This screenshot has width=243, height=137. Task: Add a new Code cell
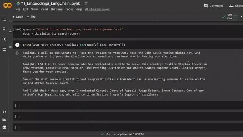point(18,17)
